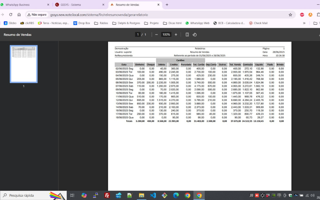
Task: Switch to the WhatsApp Business tab
Action: 24,5
